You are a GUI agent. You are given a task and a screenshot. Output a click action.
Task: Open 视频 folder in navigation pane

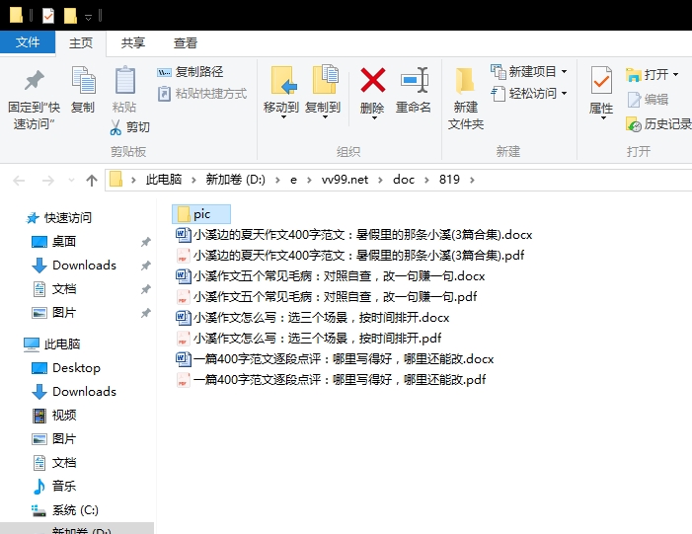(54, 415)
